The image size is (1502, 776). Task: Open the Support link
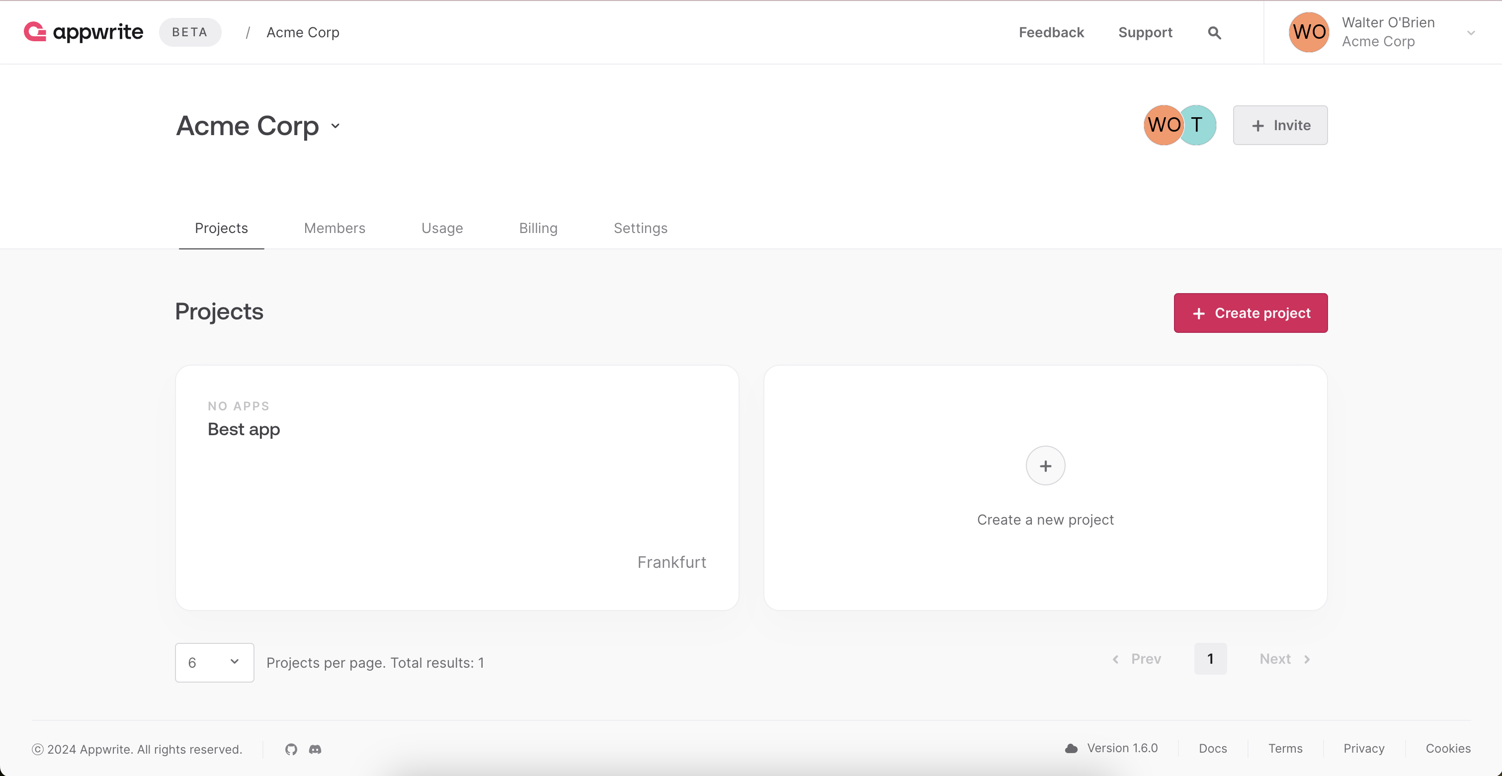[1145, 33]
